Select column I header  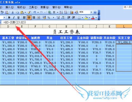[x=83, y=26]
